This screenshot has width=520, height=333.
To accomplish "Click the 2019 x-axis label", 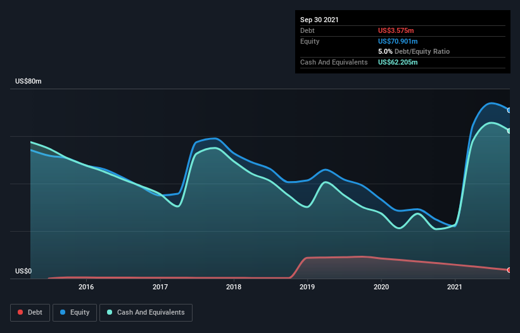I will tap(307, 287).
